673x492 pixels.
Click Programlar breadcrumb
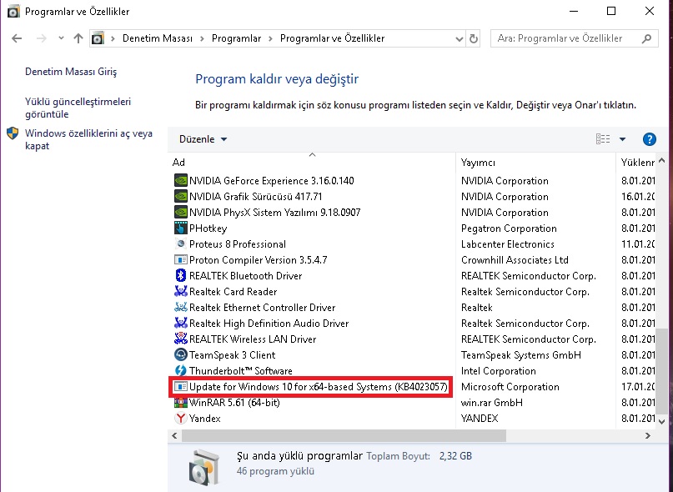tap(236, 38)
